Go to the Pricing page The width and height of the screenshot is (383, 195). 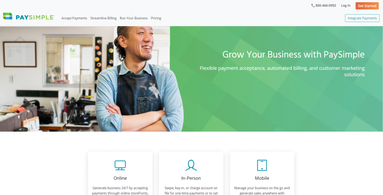tap(156, 18)
